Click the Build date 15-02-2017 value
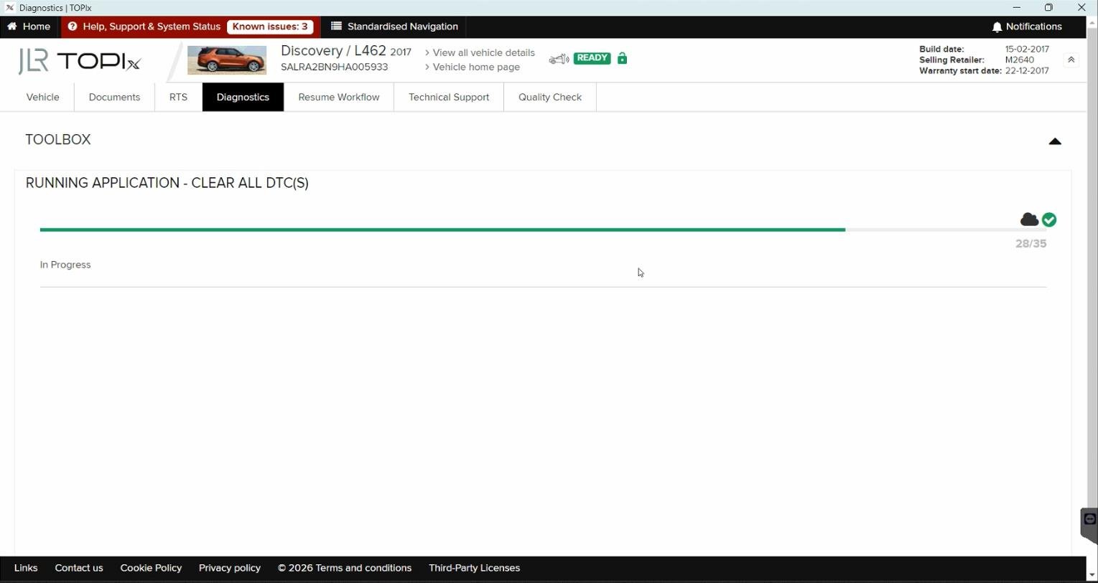Screen dimensions: 1098x583 (x=1027, y=49)
